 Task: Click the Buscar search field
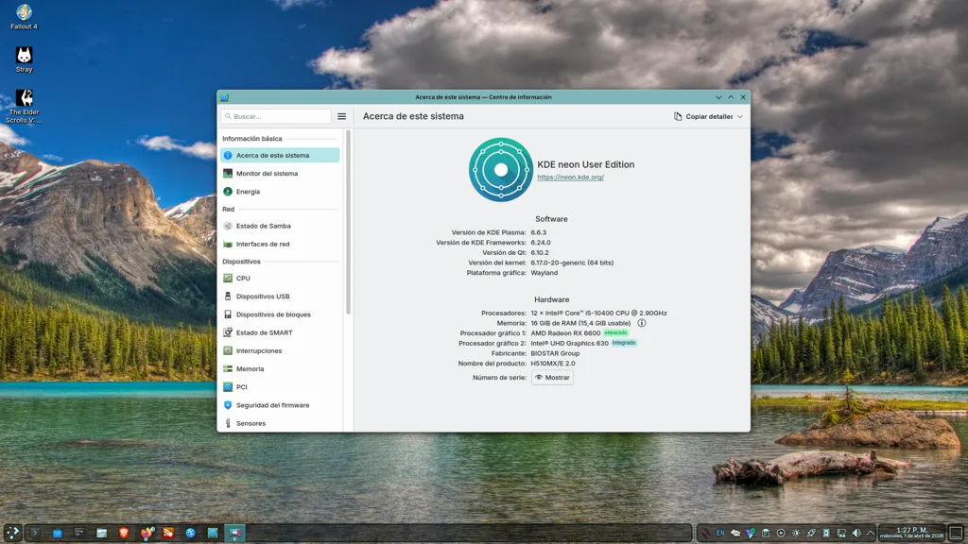pos(276,116)
